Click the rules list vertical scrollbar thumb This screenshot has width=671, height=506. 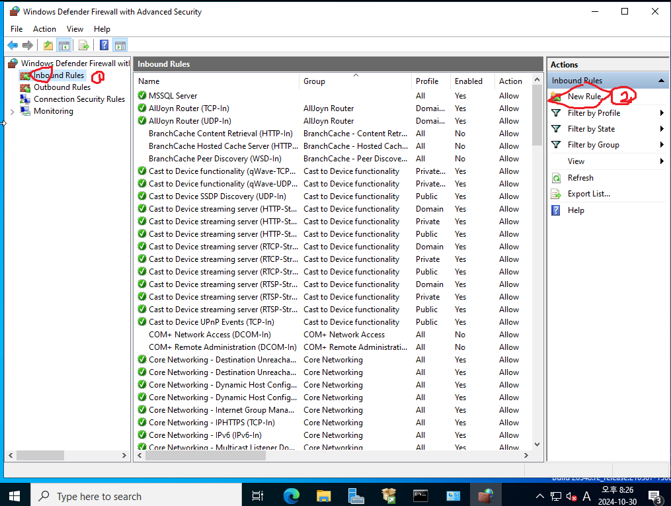[x=537, y=116]
